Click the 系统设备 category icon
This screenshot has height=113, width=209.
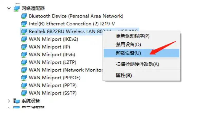click(16, 101)
